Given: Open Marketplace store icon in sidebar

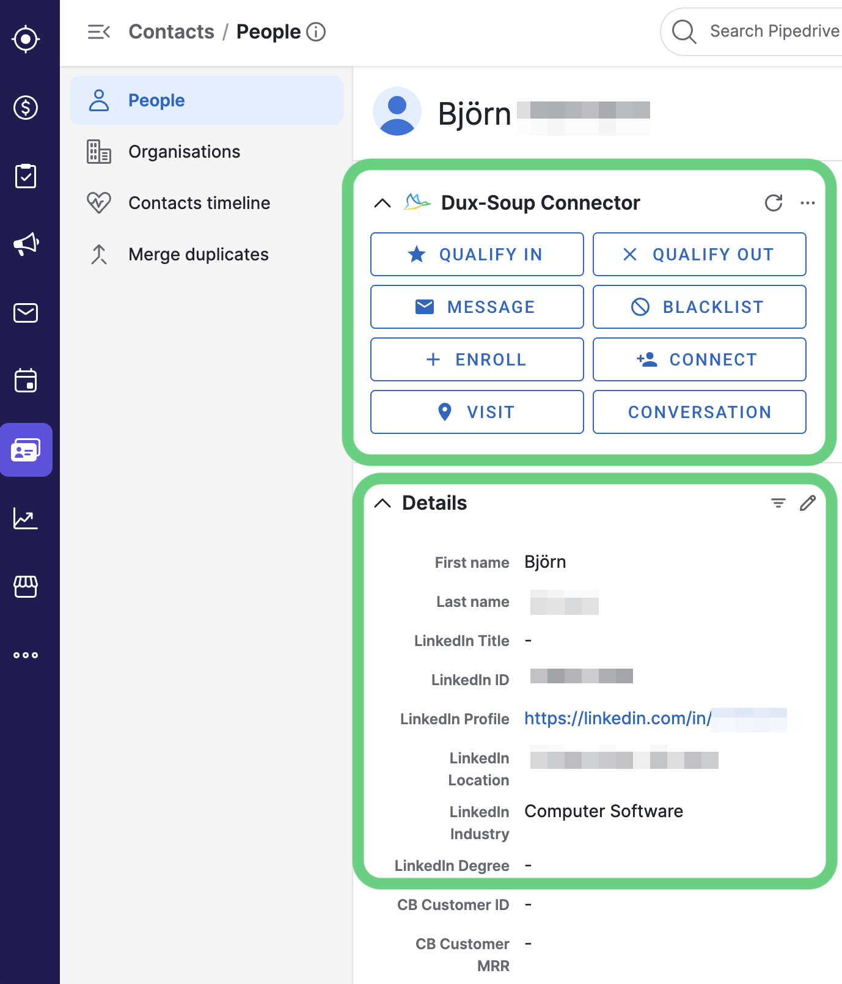Looking at the screenshot, I should pos(26,587).
